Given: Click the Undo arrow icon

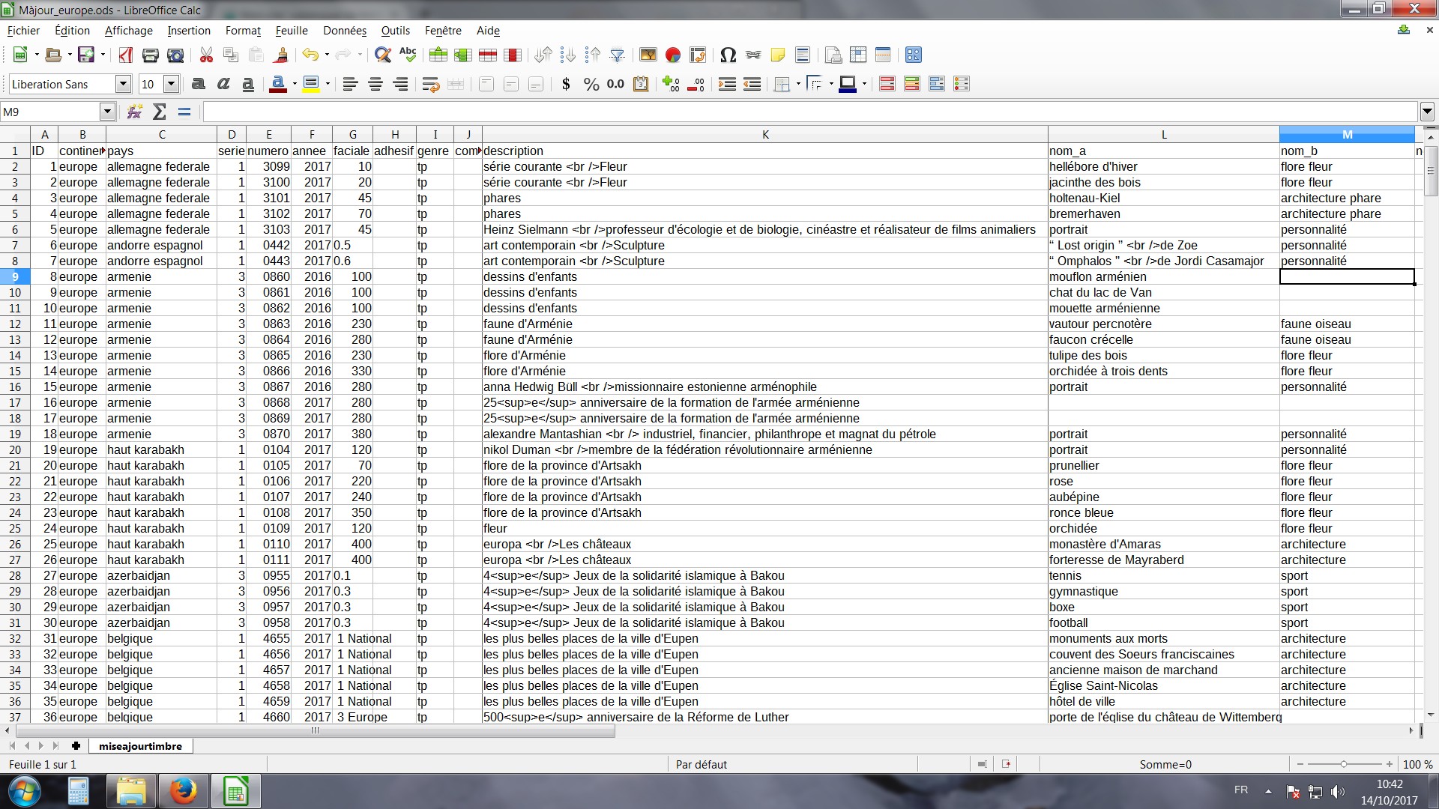Looking at the screenshot, I should [x=310, y=55].
